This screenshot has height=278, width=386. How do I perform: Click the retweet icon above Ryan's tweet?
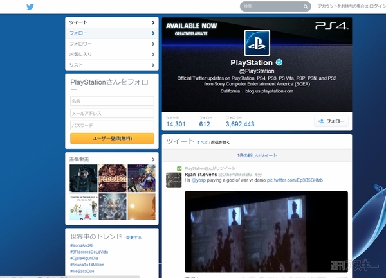(x=179, y=168)
